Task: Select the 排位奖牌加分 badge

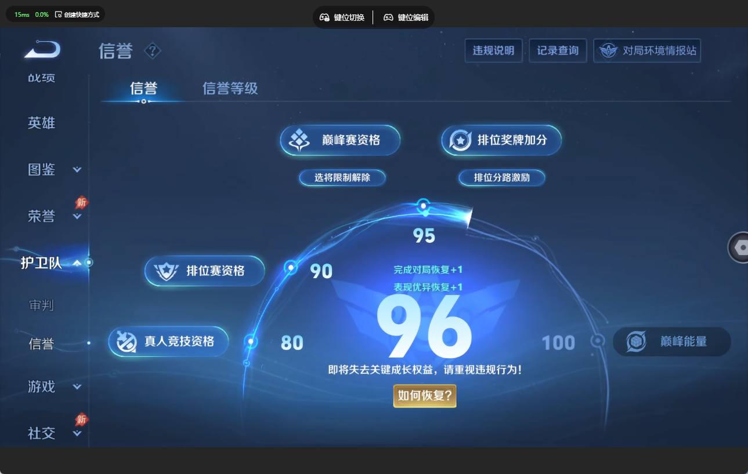Action: [x=501, y=140]
